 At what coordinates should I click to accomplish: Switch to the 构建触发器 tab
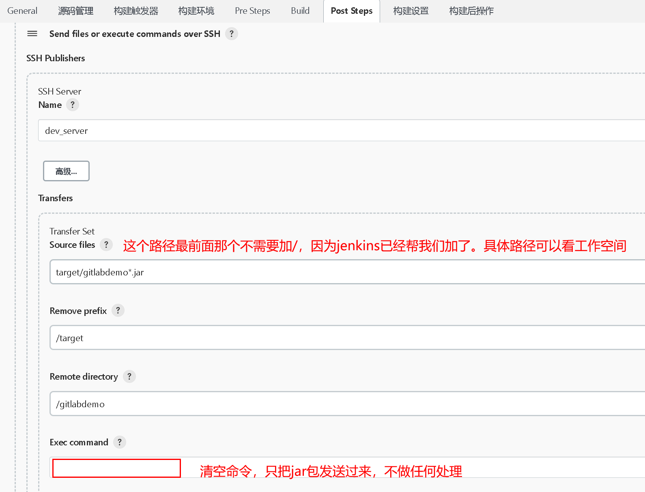[136, 11]
